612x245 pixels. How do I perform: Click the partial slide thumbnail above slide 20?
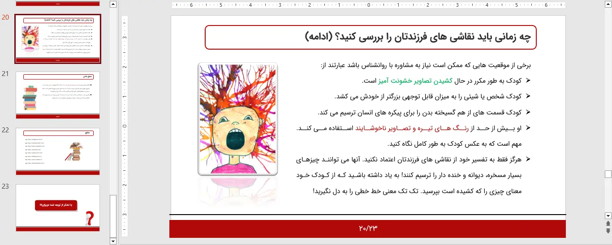(57, 3)
